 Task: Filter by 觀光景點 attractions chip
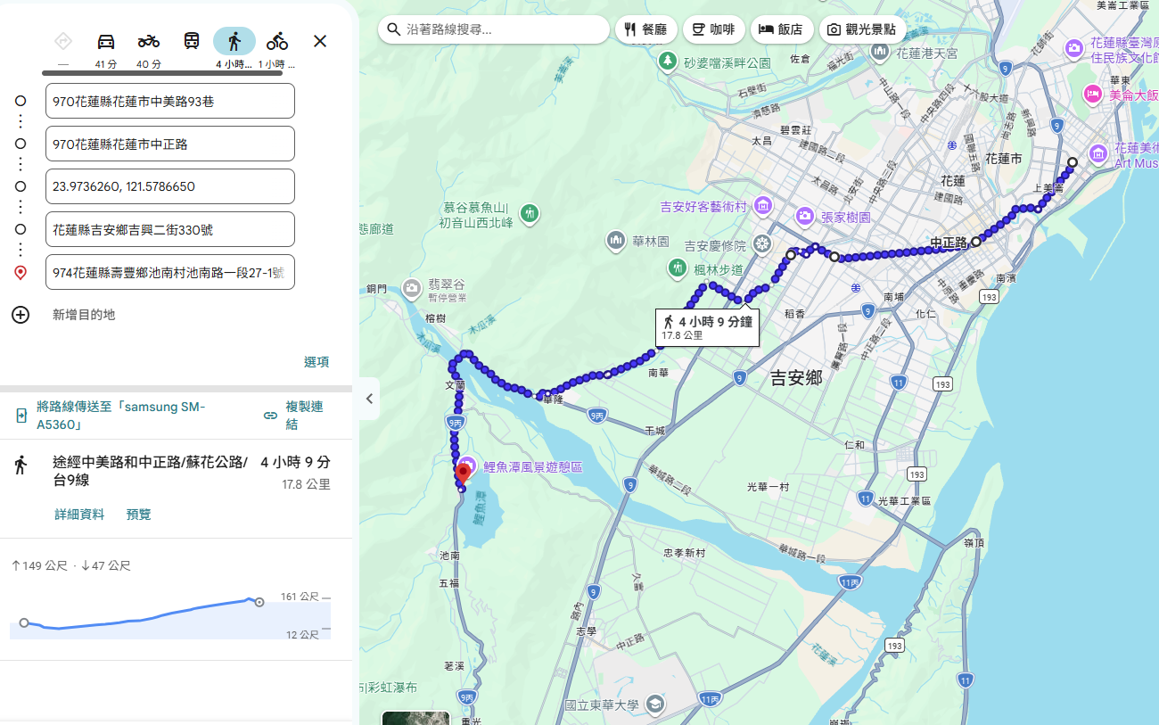(862, 29)
